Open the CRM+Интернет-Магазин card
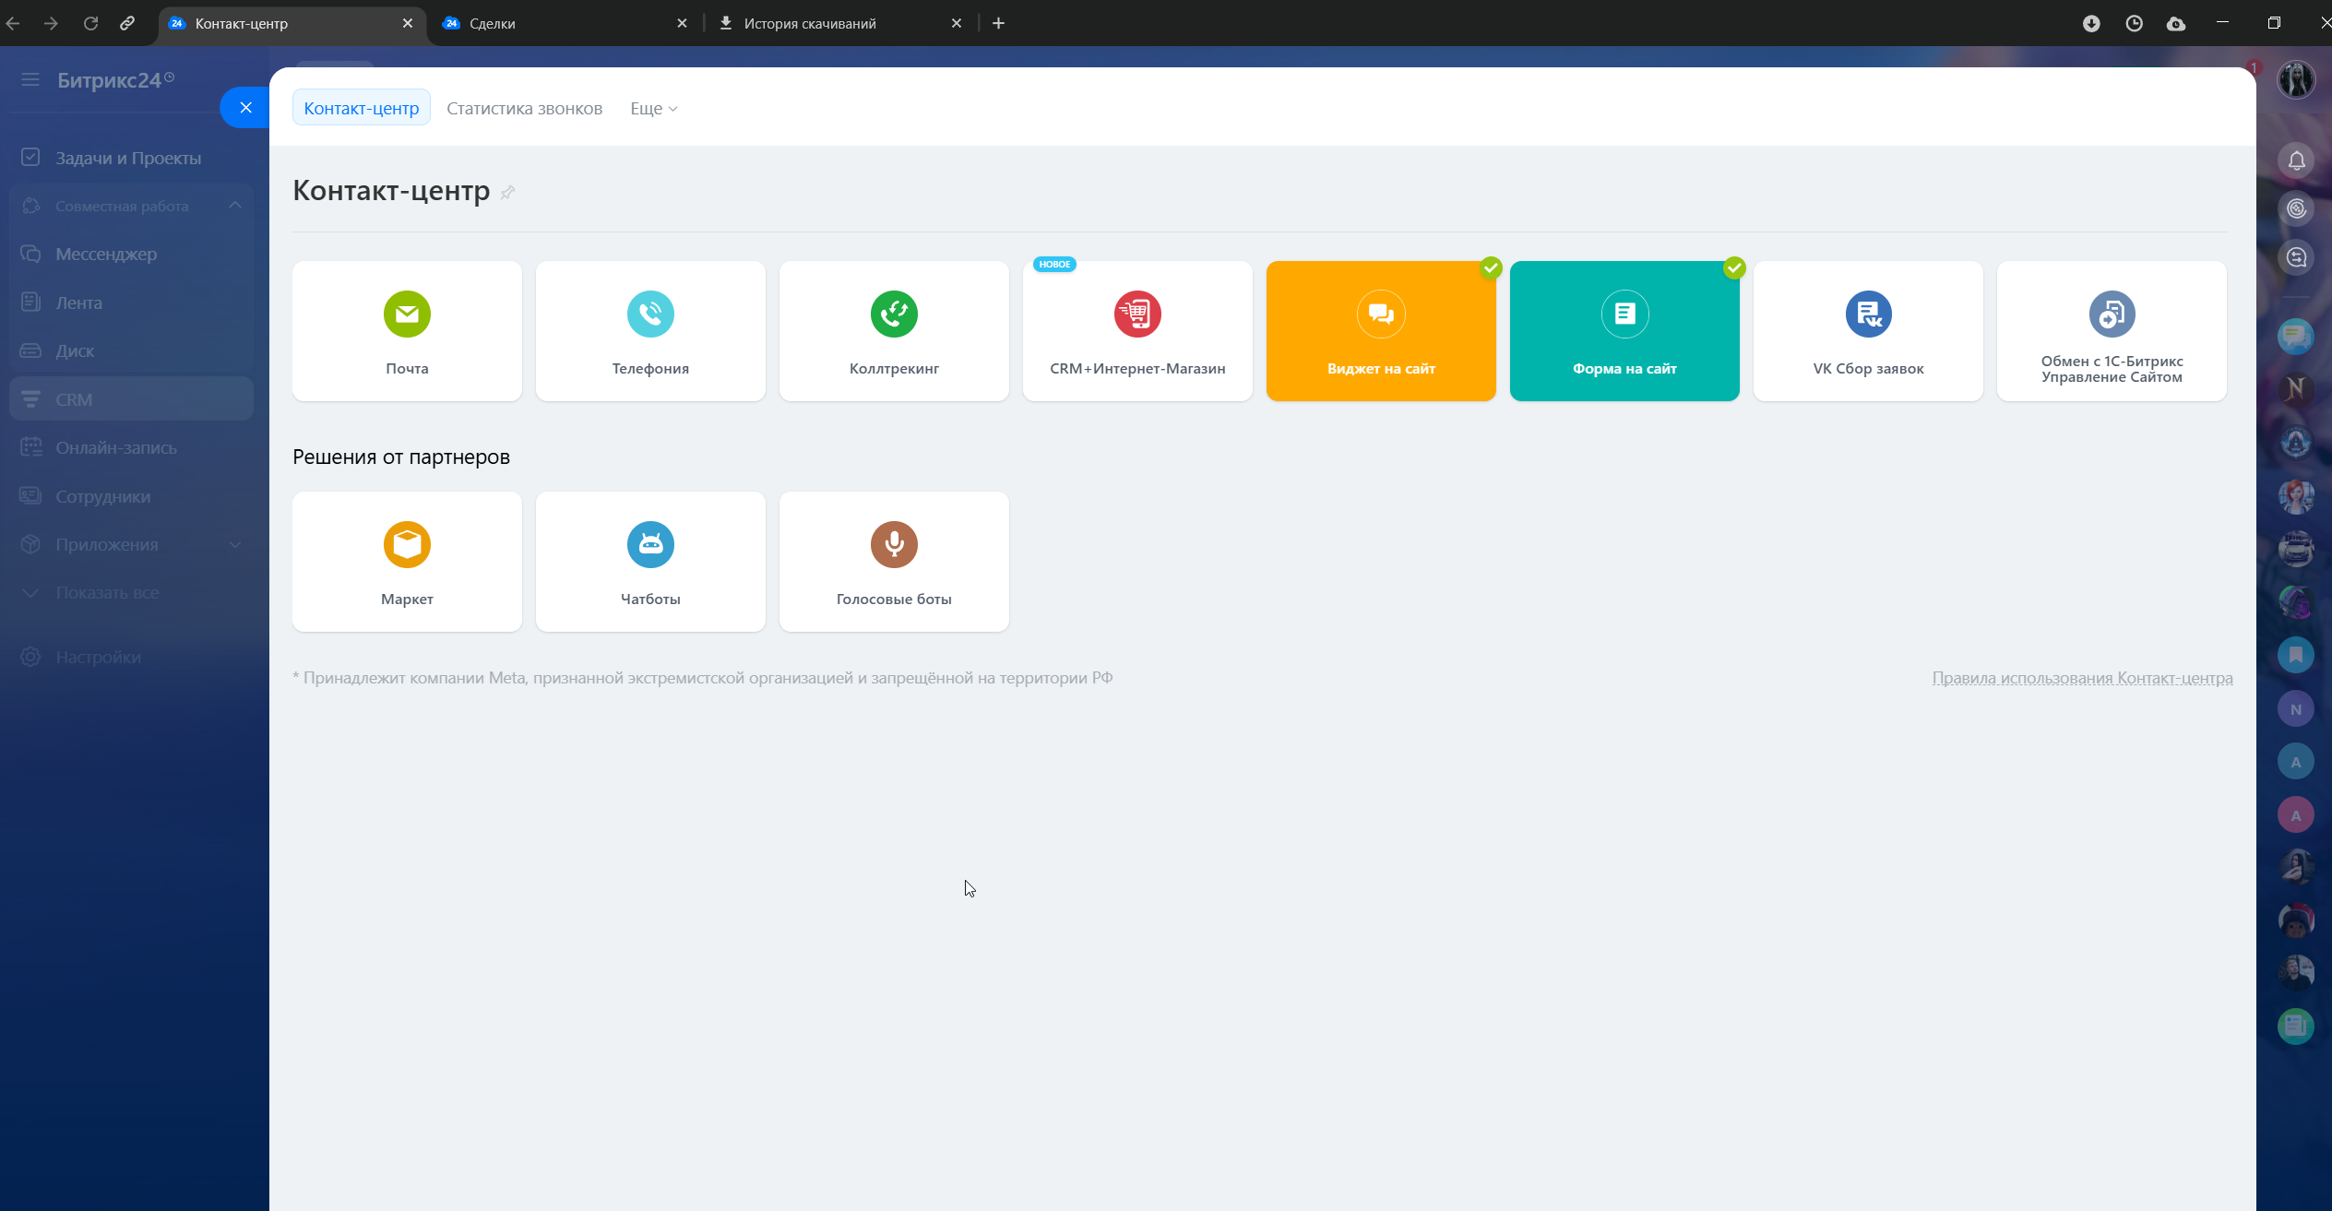 tap(1137, 331)
